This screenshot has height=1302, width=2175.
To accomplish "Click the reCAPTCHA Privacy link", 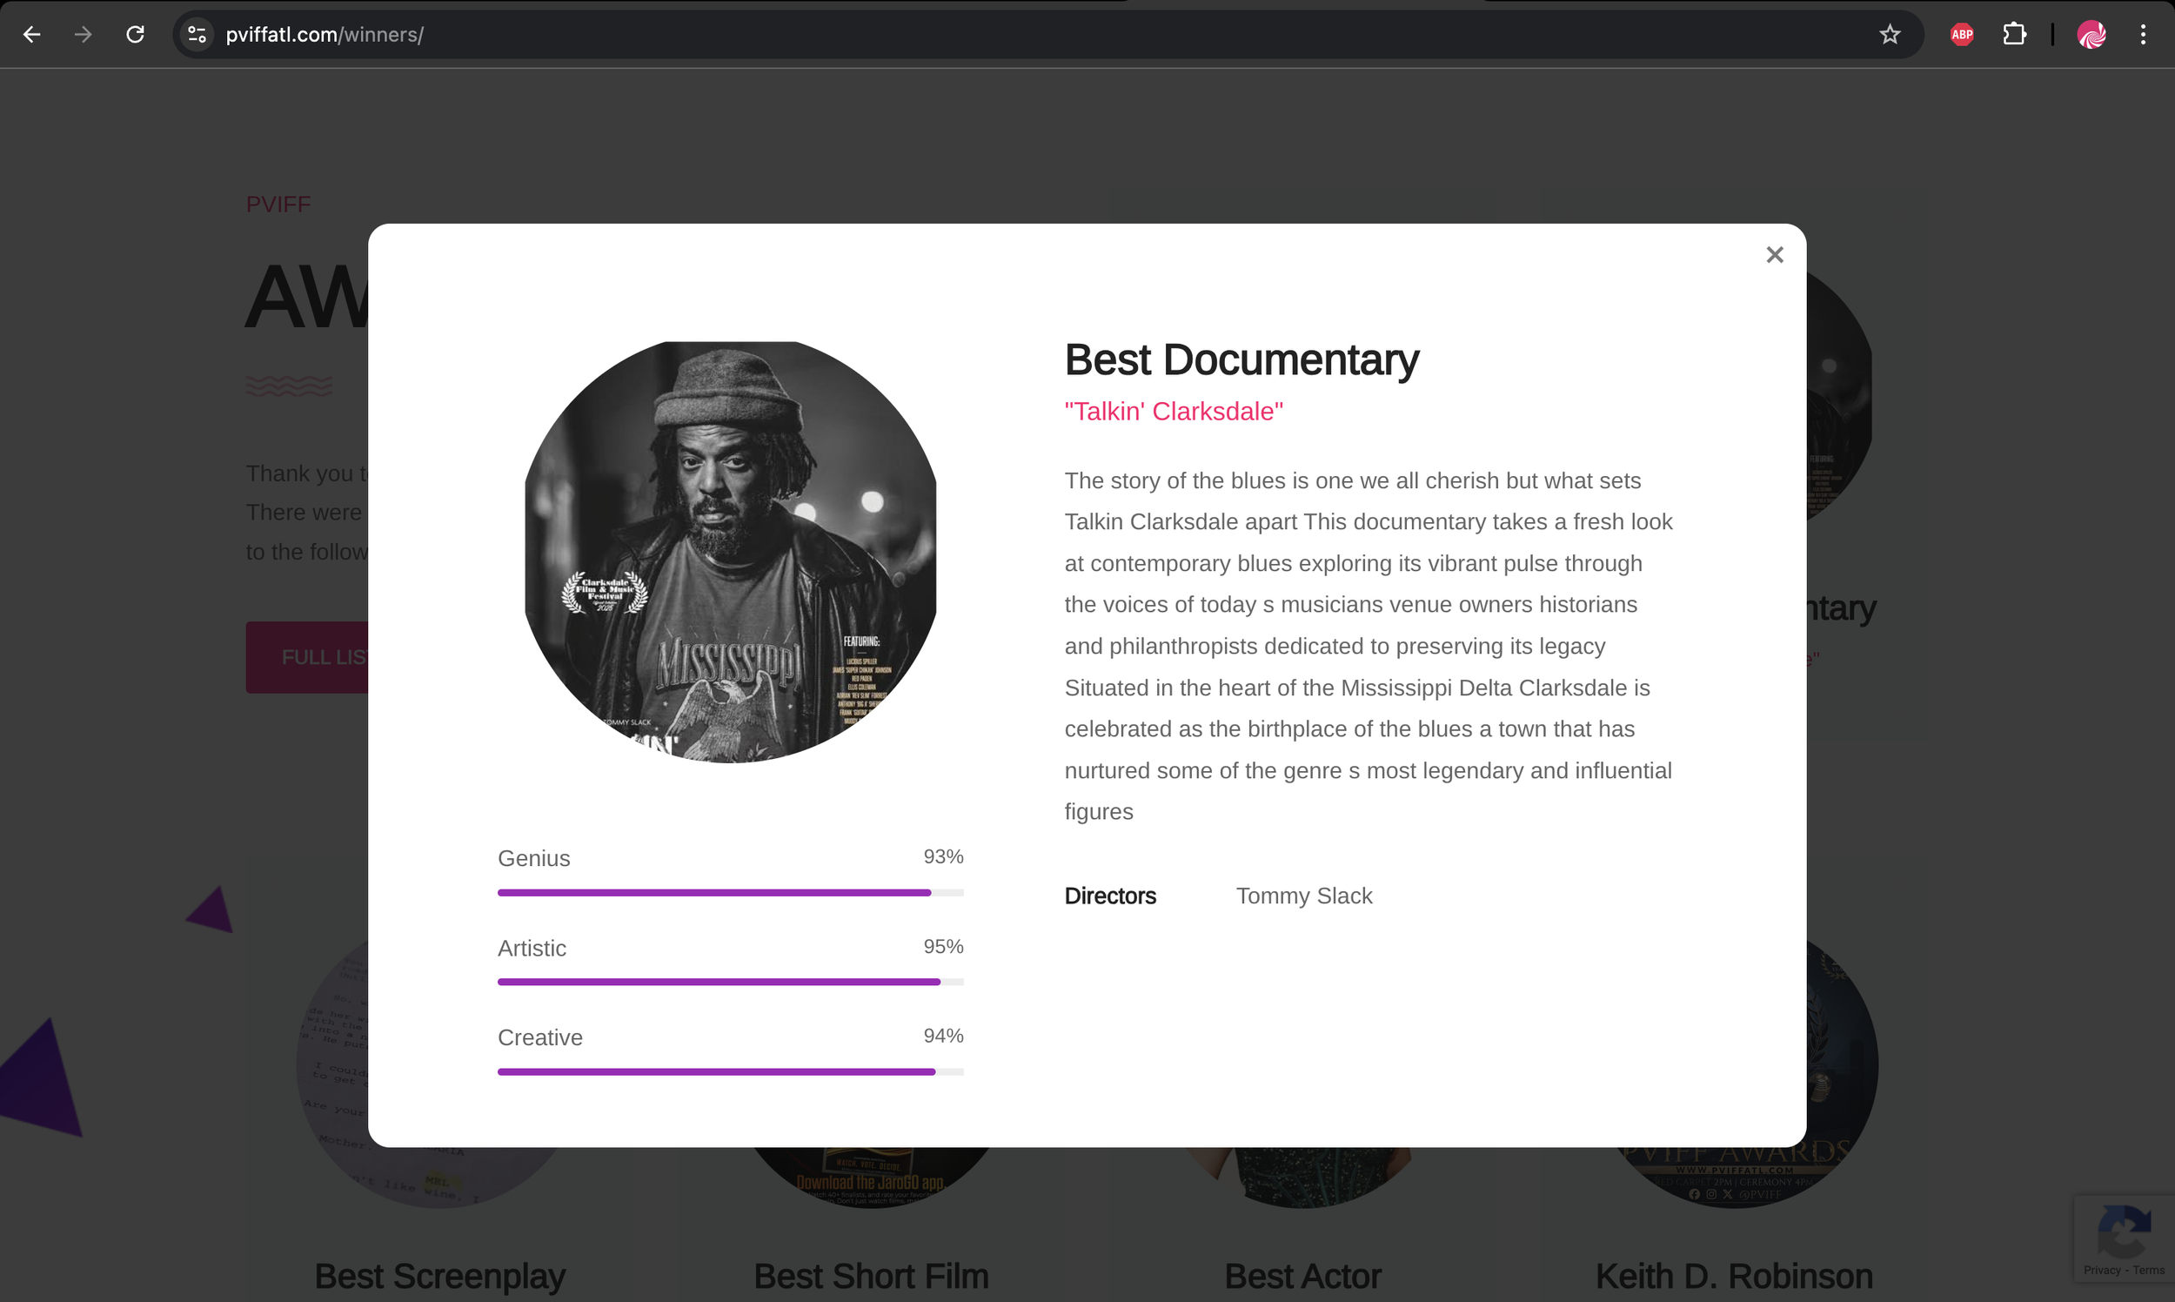I will (2101, 1270).
